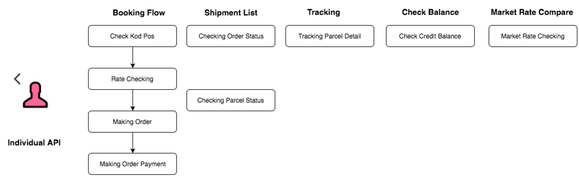Select the Checking Order Status box

(231, 36)
